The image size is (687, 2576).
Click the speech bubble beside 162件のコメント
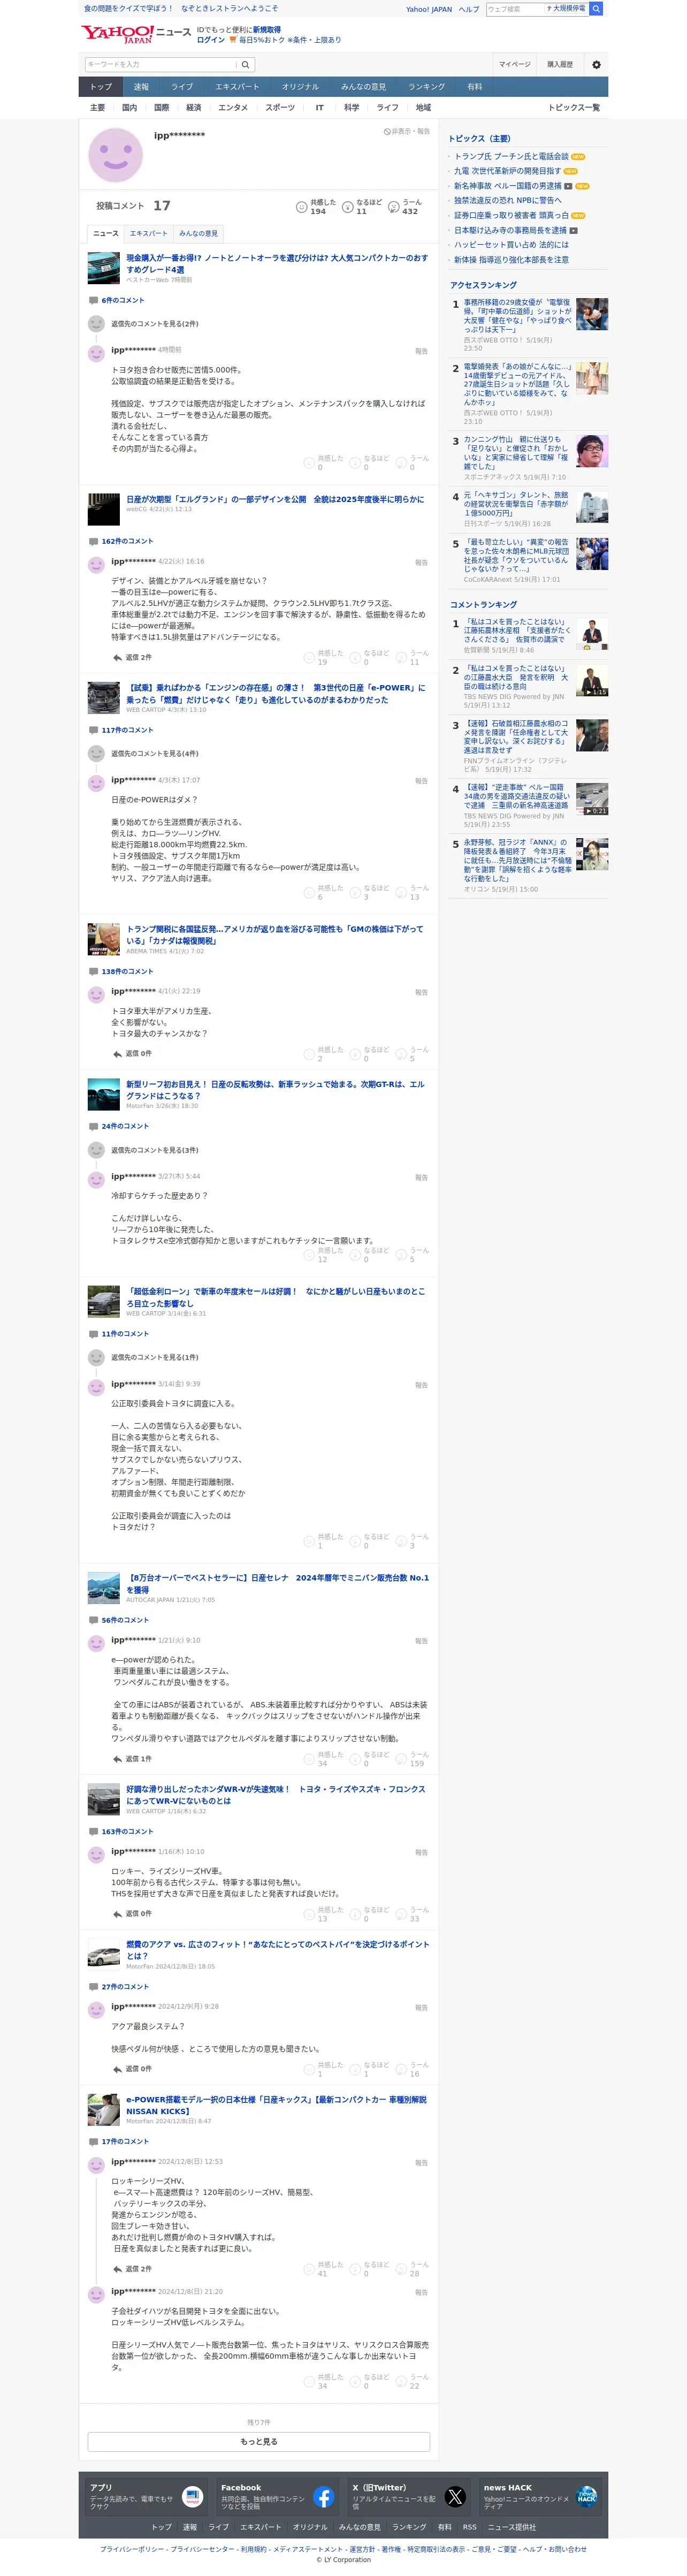coord(93,541)
